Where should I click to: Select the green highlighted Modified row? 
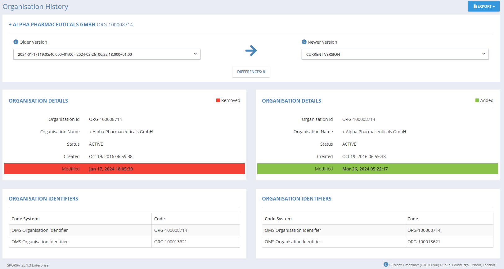click(x=377, y=169)
